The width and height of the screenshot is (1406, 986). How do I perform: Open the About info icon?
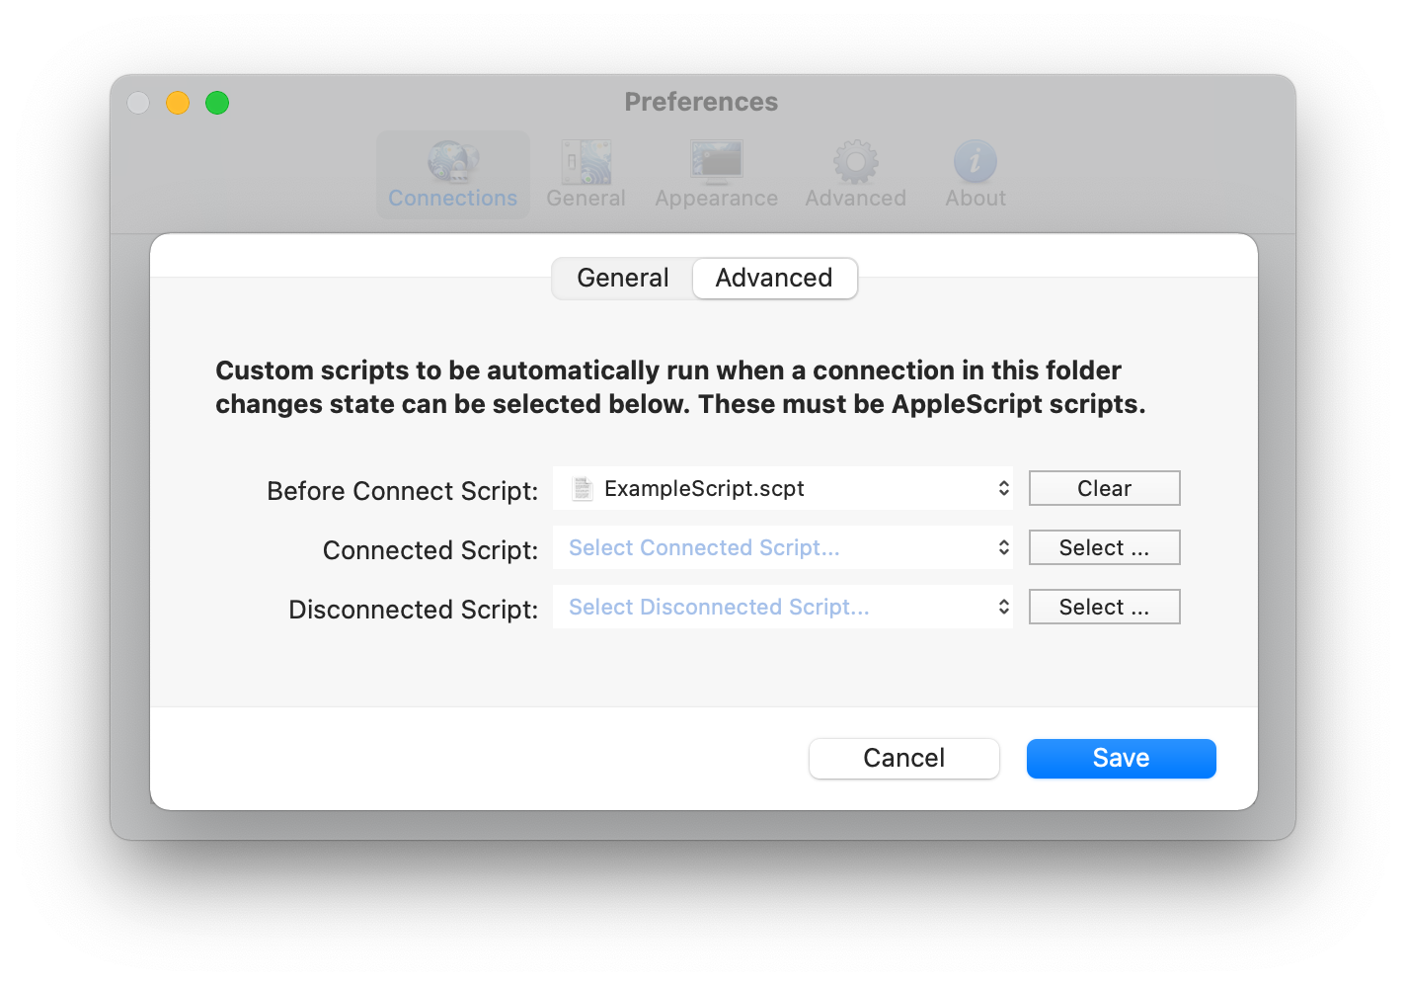pos(976,162)
